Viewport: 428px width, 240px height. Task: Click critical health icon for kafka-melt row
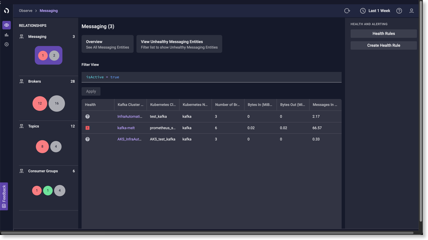tap(87, 128)
